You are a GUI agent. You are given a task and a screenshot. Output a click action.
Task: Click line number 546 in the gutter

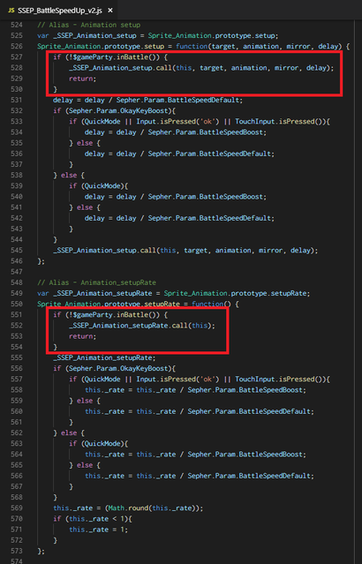coord(17,260)
